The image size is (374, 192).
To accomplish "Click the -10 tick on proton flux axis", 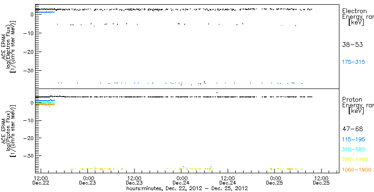I will [29, 121].
